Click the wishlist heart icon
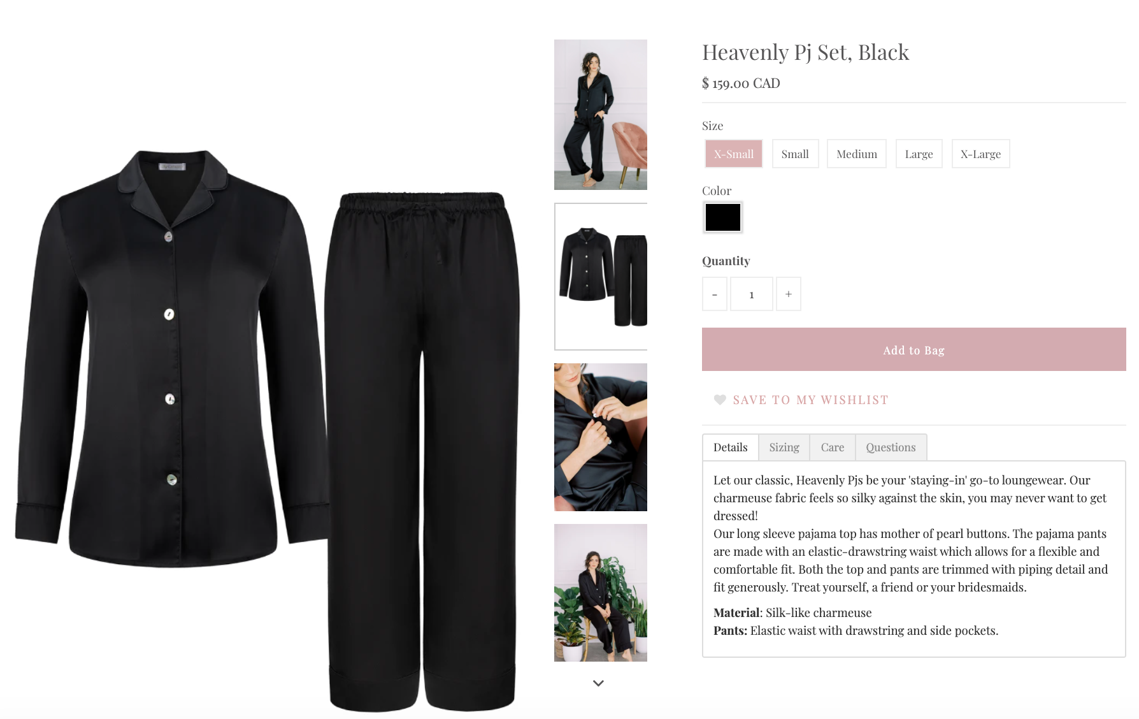Image resolution: width=1139 pixels, height=719 pixels. [x=720, y=400]
